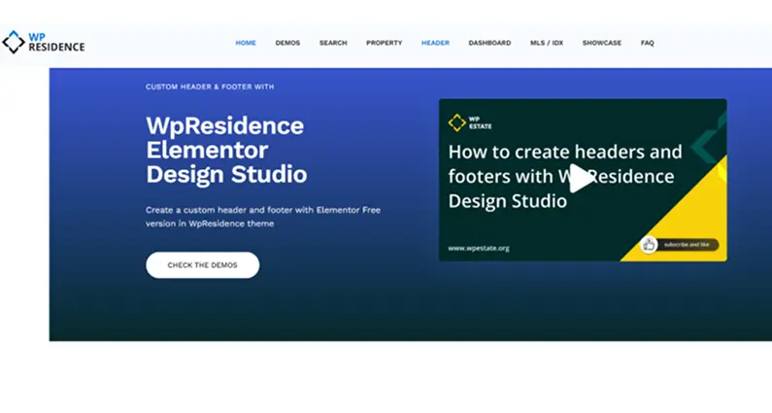Open the Home menu item
The image size is (772, 413).
[246, 43]
